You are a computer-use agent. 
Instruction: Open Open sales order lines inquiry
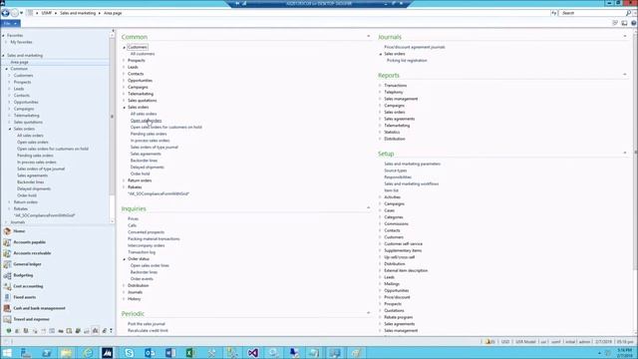tap(150, 266)
